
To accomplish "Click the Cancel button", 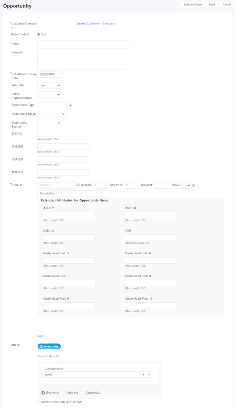I will pyautogui.click(x=226, y=4).
